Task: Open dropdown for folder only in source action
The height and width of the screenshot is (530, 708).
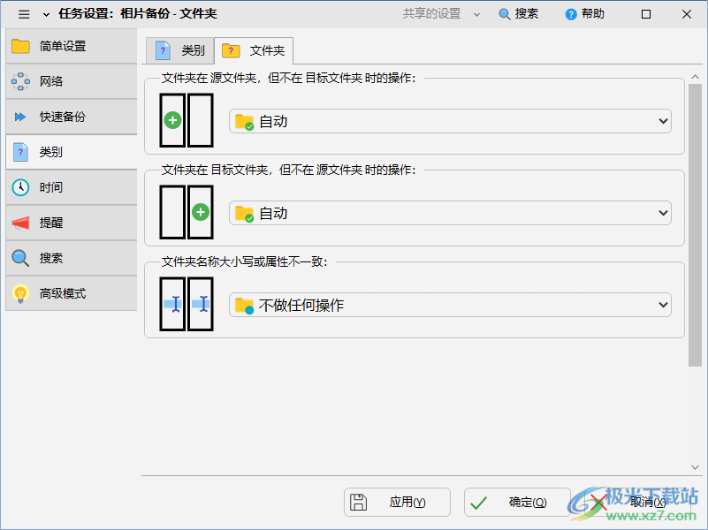Action: [450, 121]
